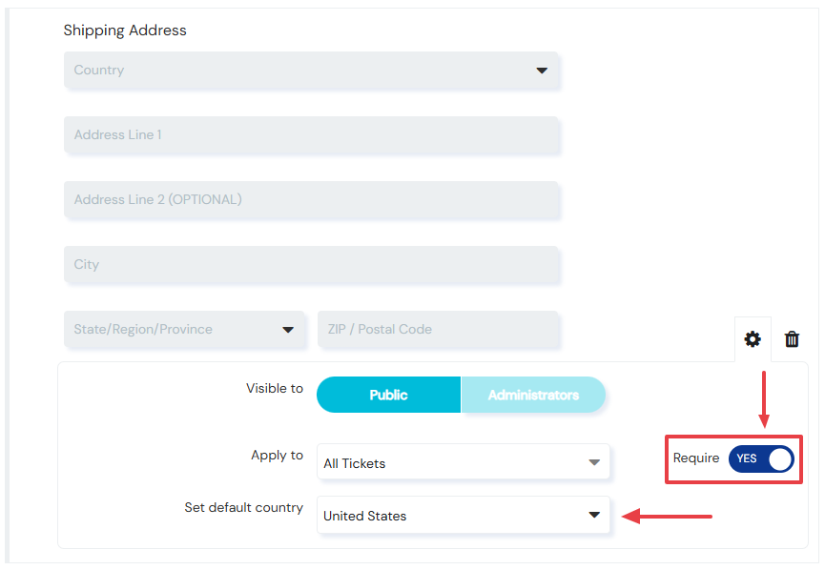Viewport: 825px width, 570px height.
Task: Open the Country dropdown
Action: 311,70
